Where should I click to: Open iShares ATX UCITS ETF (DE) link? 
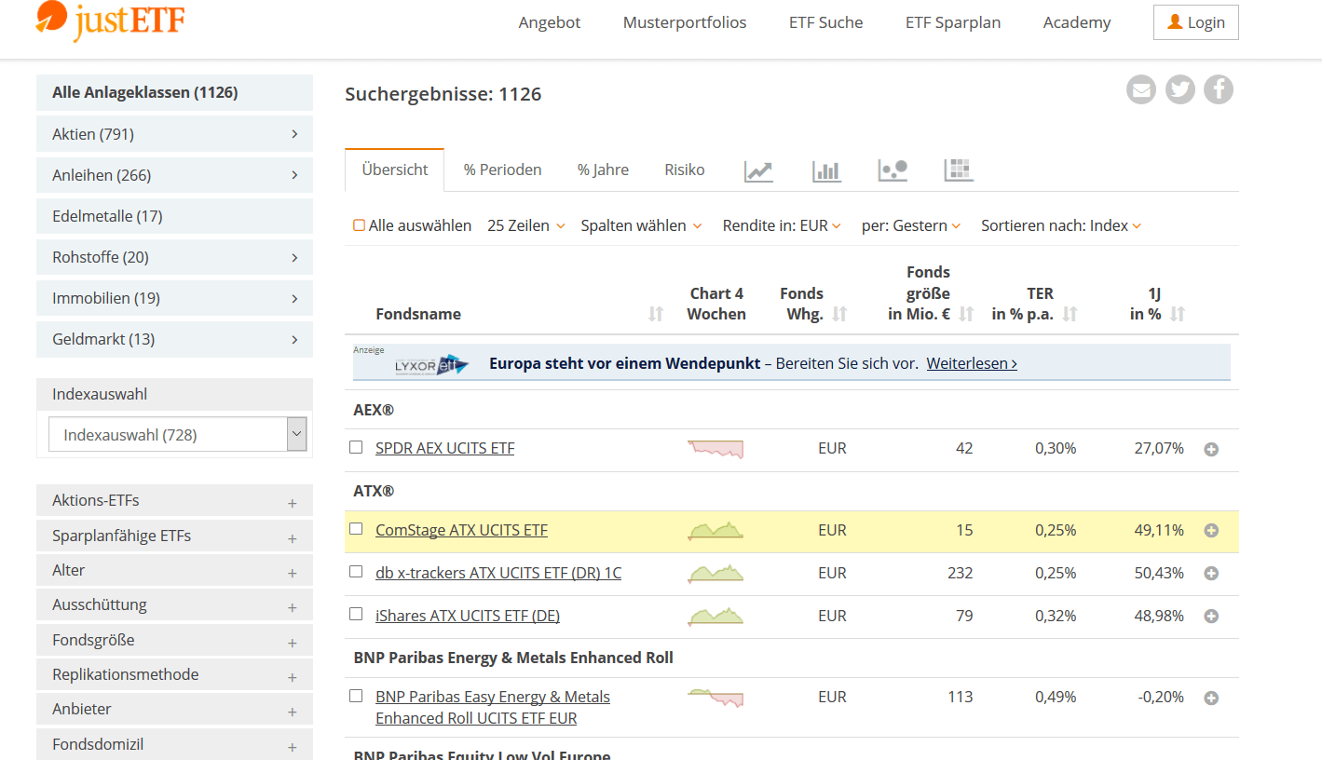(x=468, y=616)
